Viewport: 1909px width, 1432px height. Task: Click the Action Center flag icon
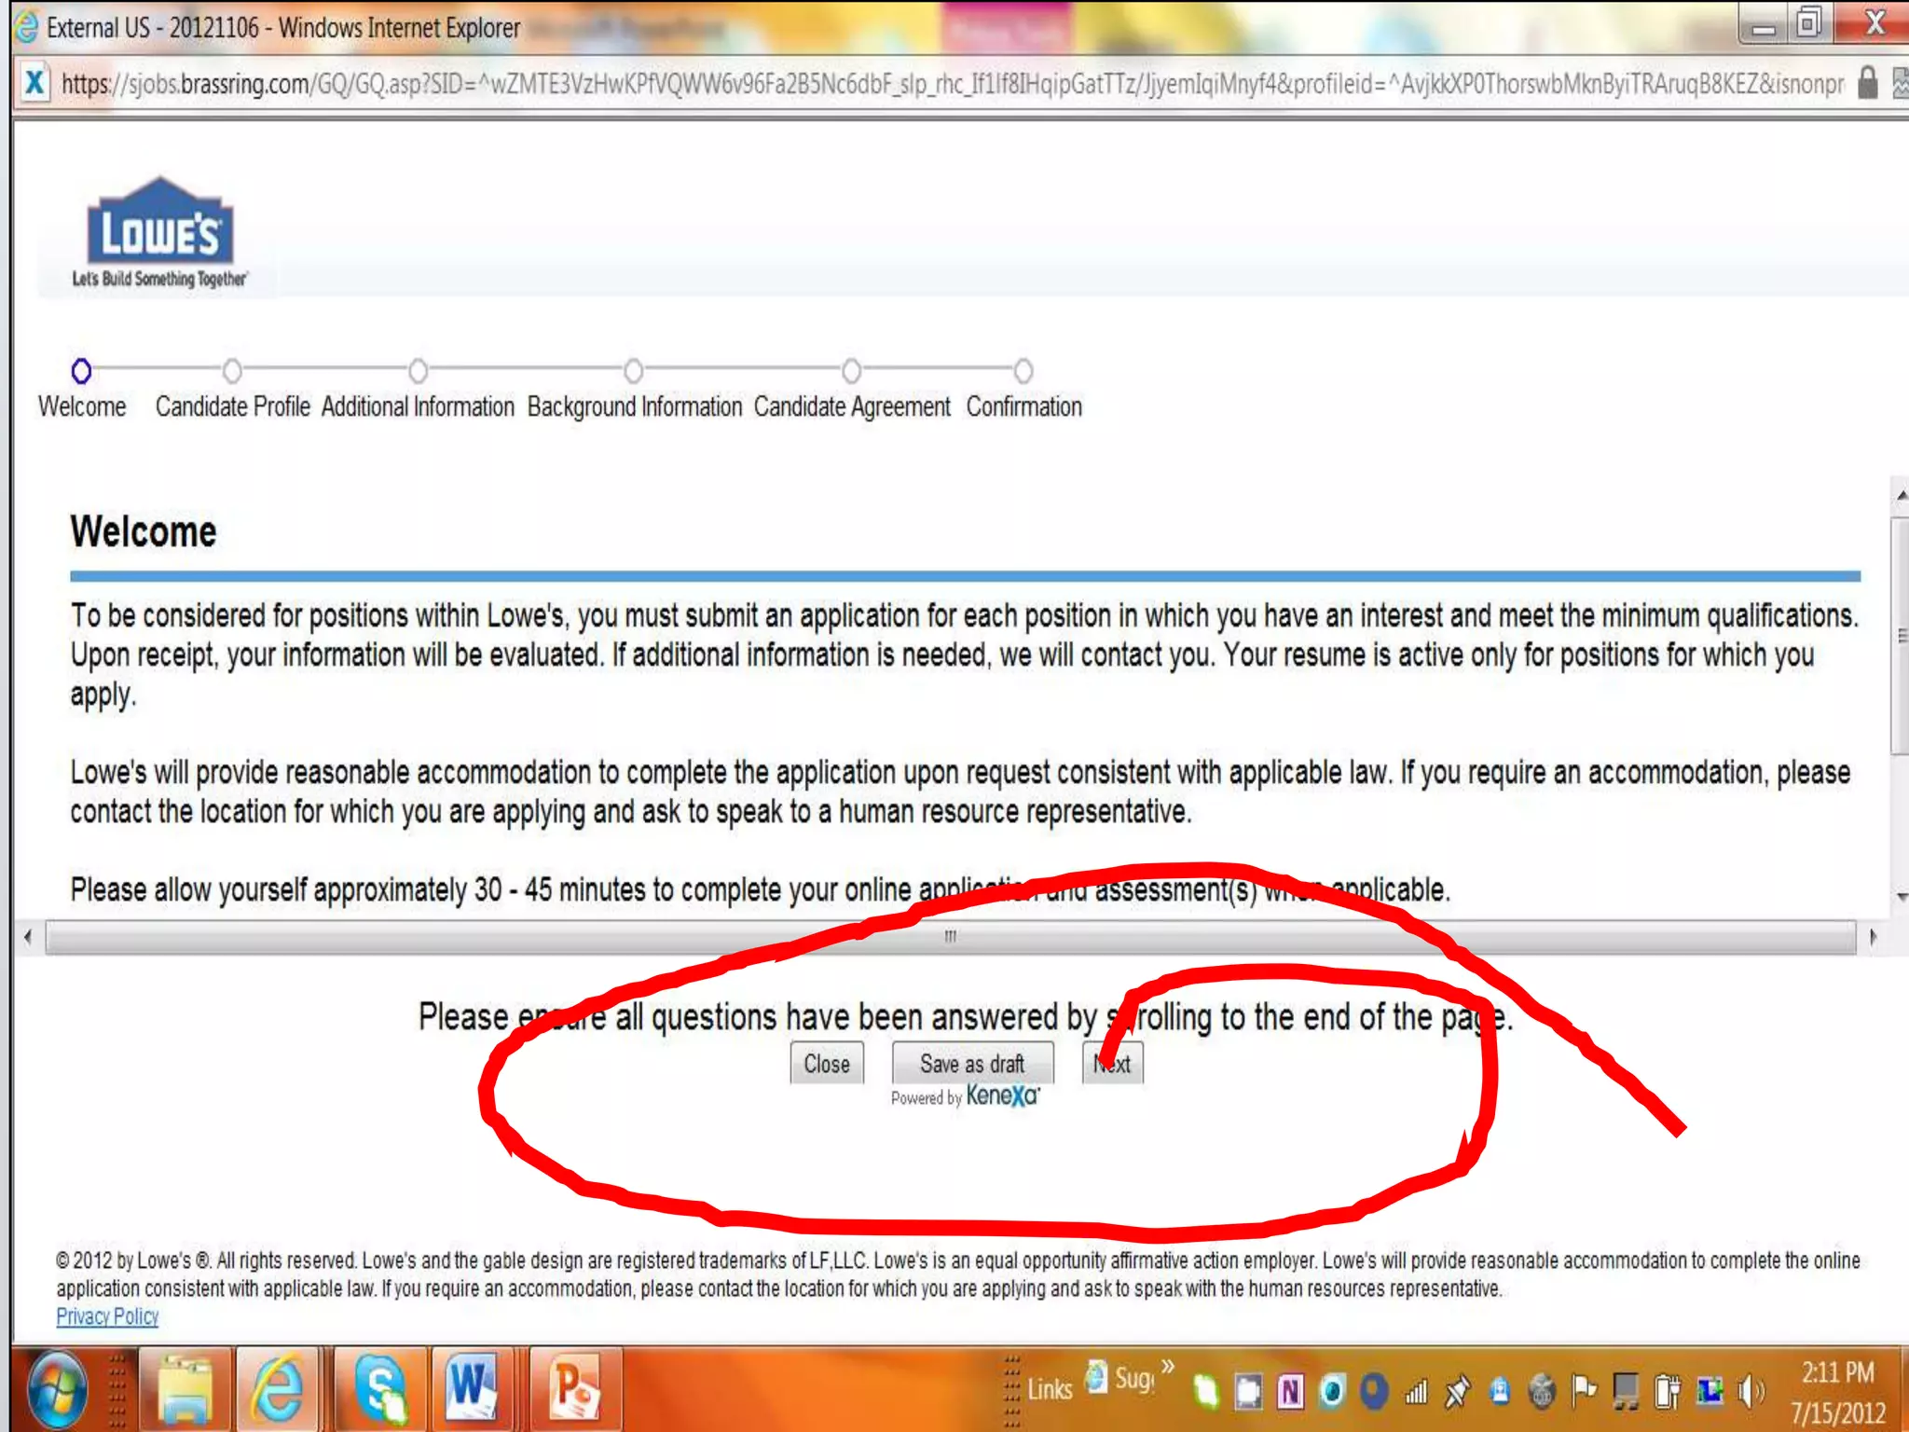tap(1584, 1390)
